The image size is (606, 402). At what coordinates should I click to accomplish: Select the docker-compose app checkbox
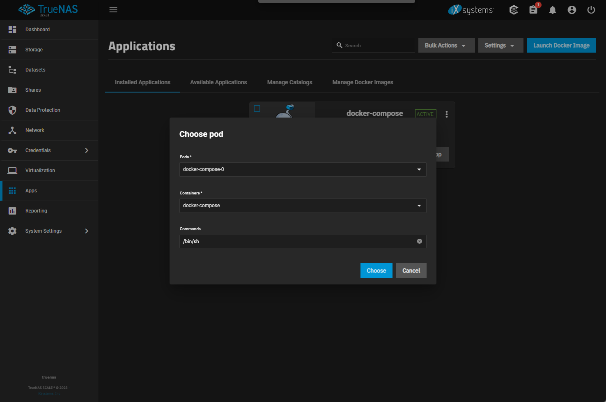257,109
